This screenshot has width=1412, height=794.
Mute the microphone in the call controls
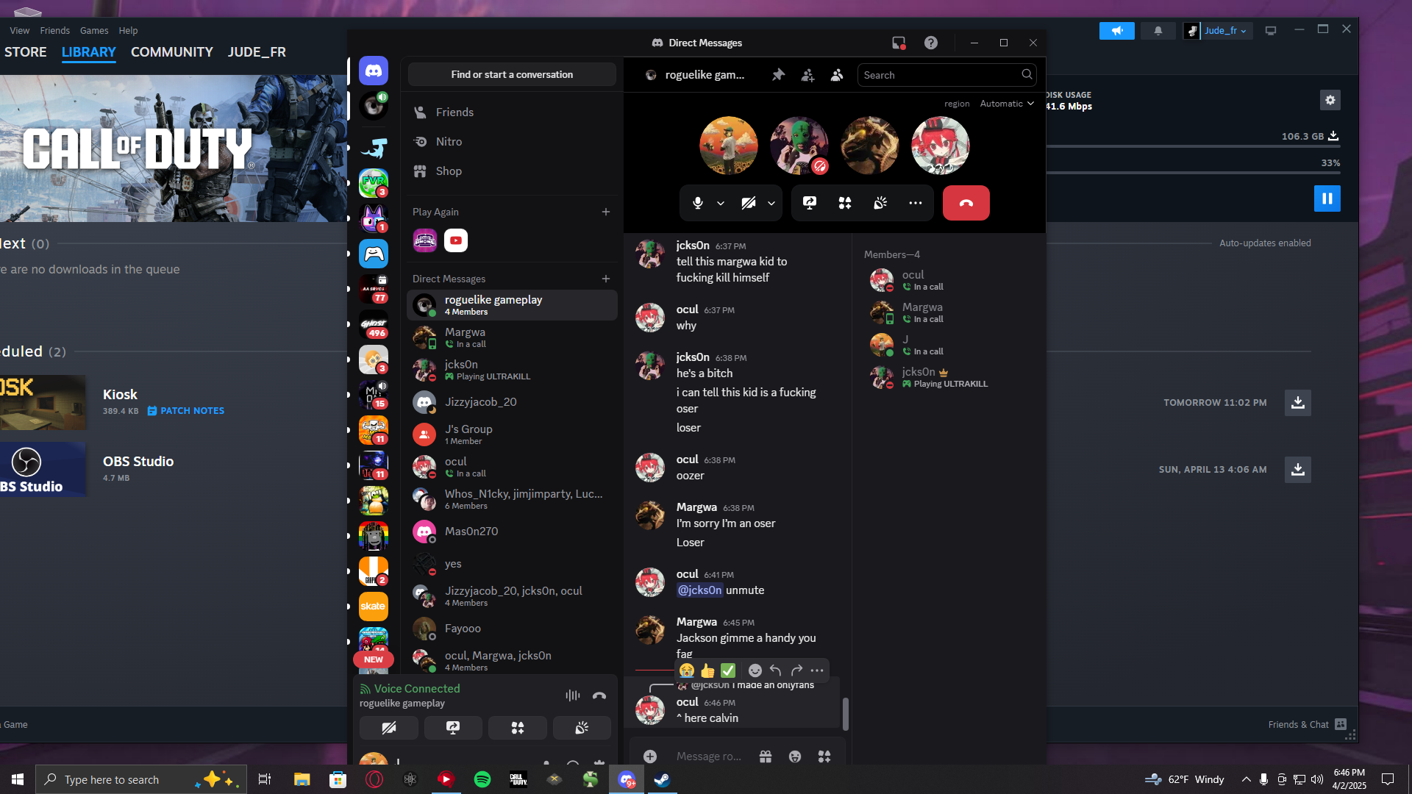(698, 203)
